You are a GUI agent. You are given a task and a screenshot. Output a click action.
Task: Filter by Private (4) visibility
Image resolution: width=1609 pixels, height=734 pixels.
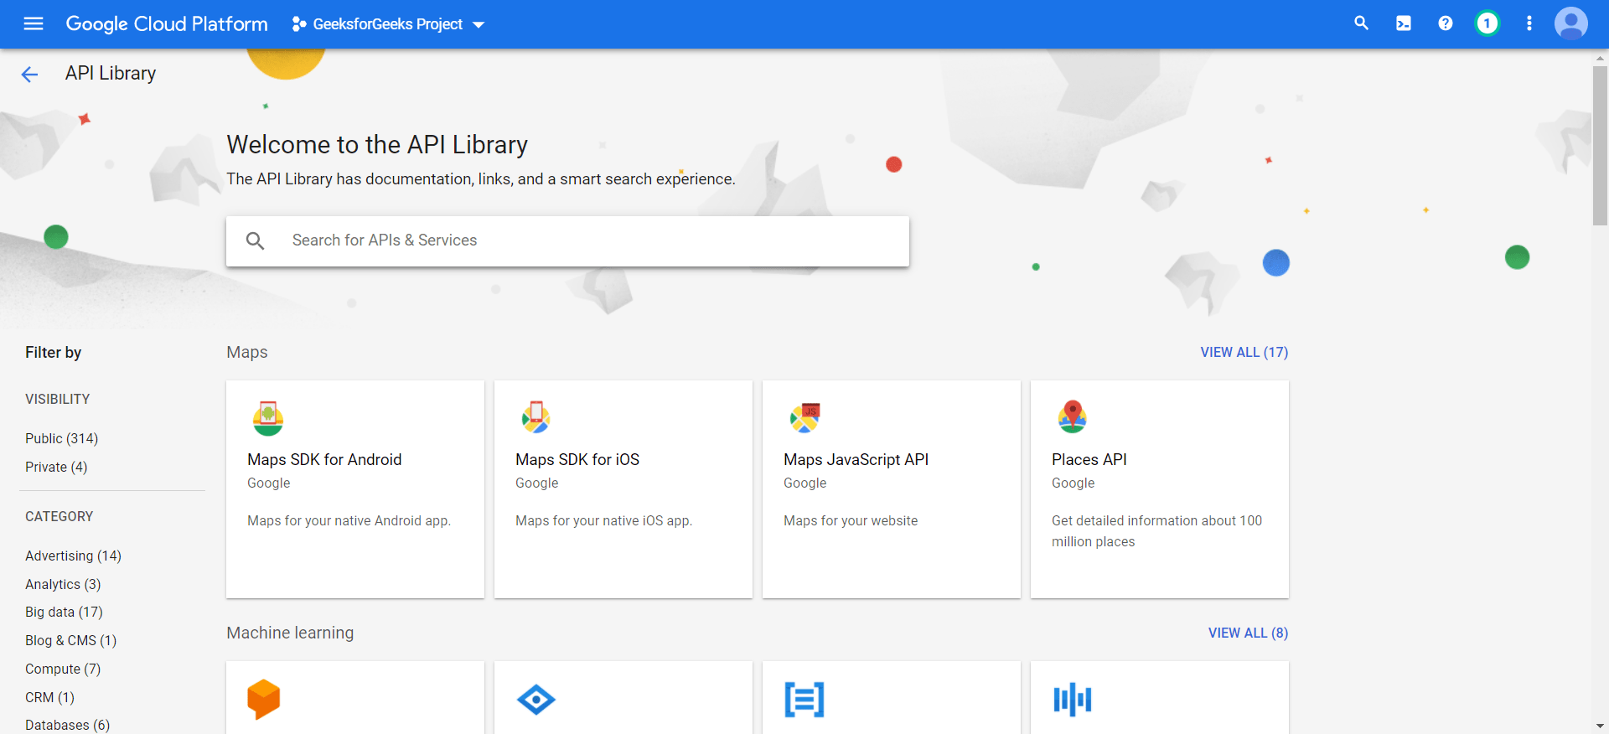[56, 468]
